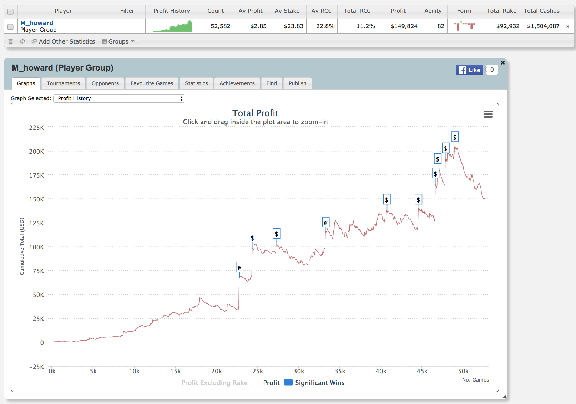
Task: Click the Facebook like count bubble
Action: (492, 70)
